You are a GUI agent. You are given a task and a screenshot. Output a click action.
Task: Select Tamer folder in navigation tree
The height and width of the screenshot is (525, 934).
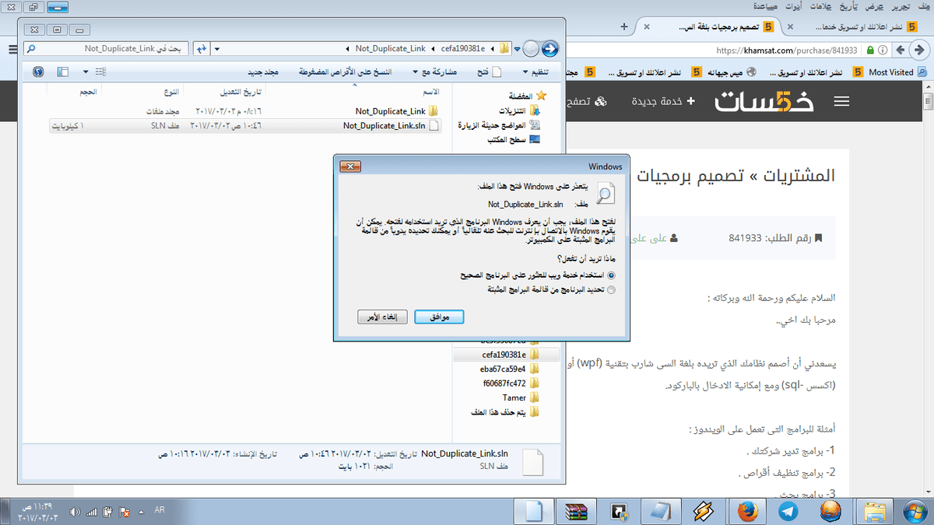pyautogui.click(x=521, y=397)
